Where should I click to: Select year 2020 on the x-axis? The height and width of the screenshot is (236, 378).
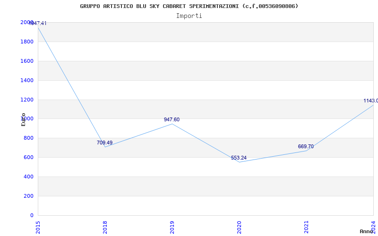[239, 227]
